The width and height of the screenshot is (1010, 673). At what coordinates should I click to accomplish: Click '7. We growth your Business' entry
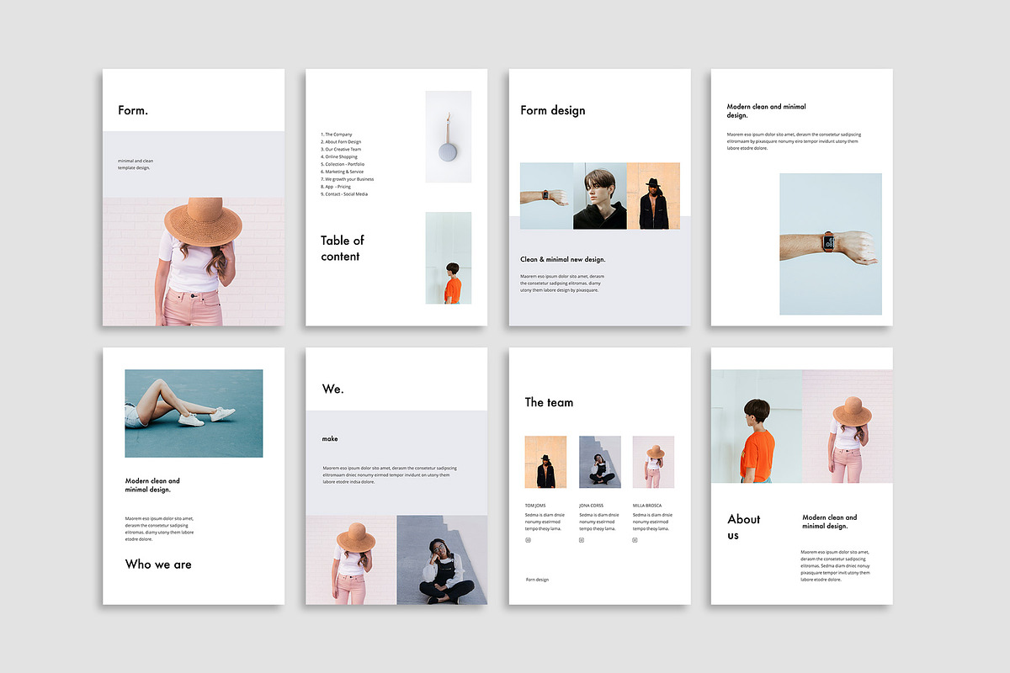[x=348, y=179]
